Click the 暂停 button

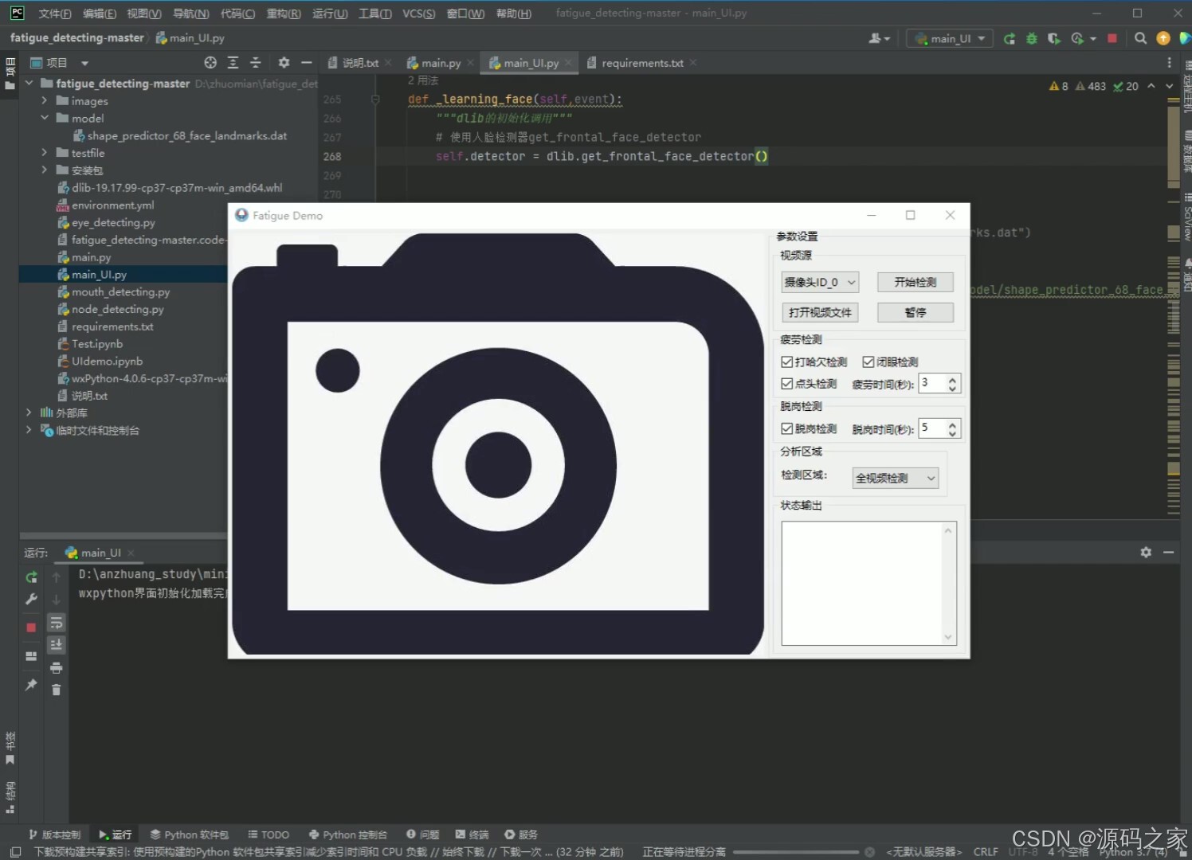[x=915, y=312]
